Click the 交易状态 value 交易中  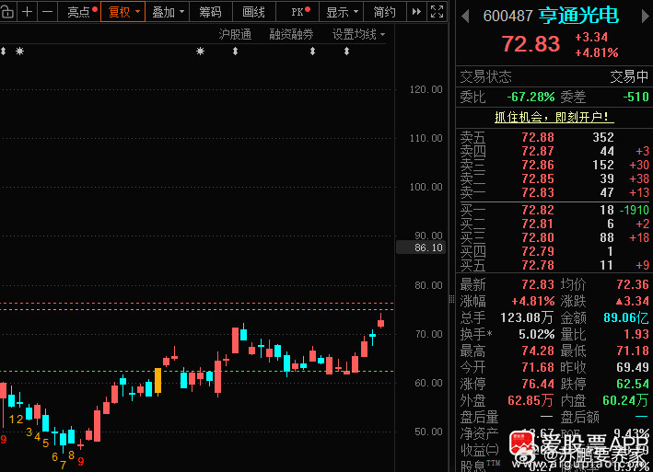tap(629, 76)
